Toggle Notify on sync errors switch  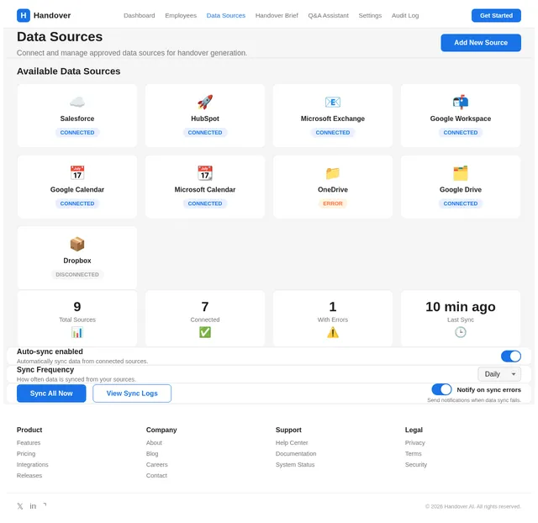tap(441, 389)
